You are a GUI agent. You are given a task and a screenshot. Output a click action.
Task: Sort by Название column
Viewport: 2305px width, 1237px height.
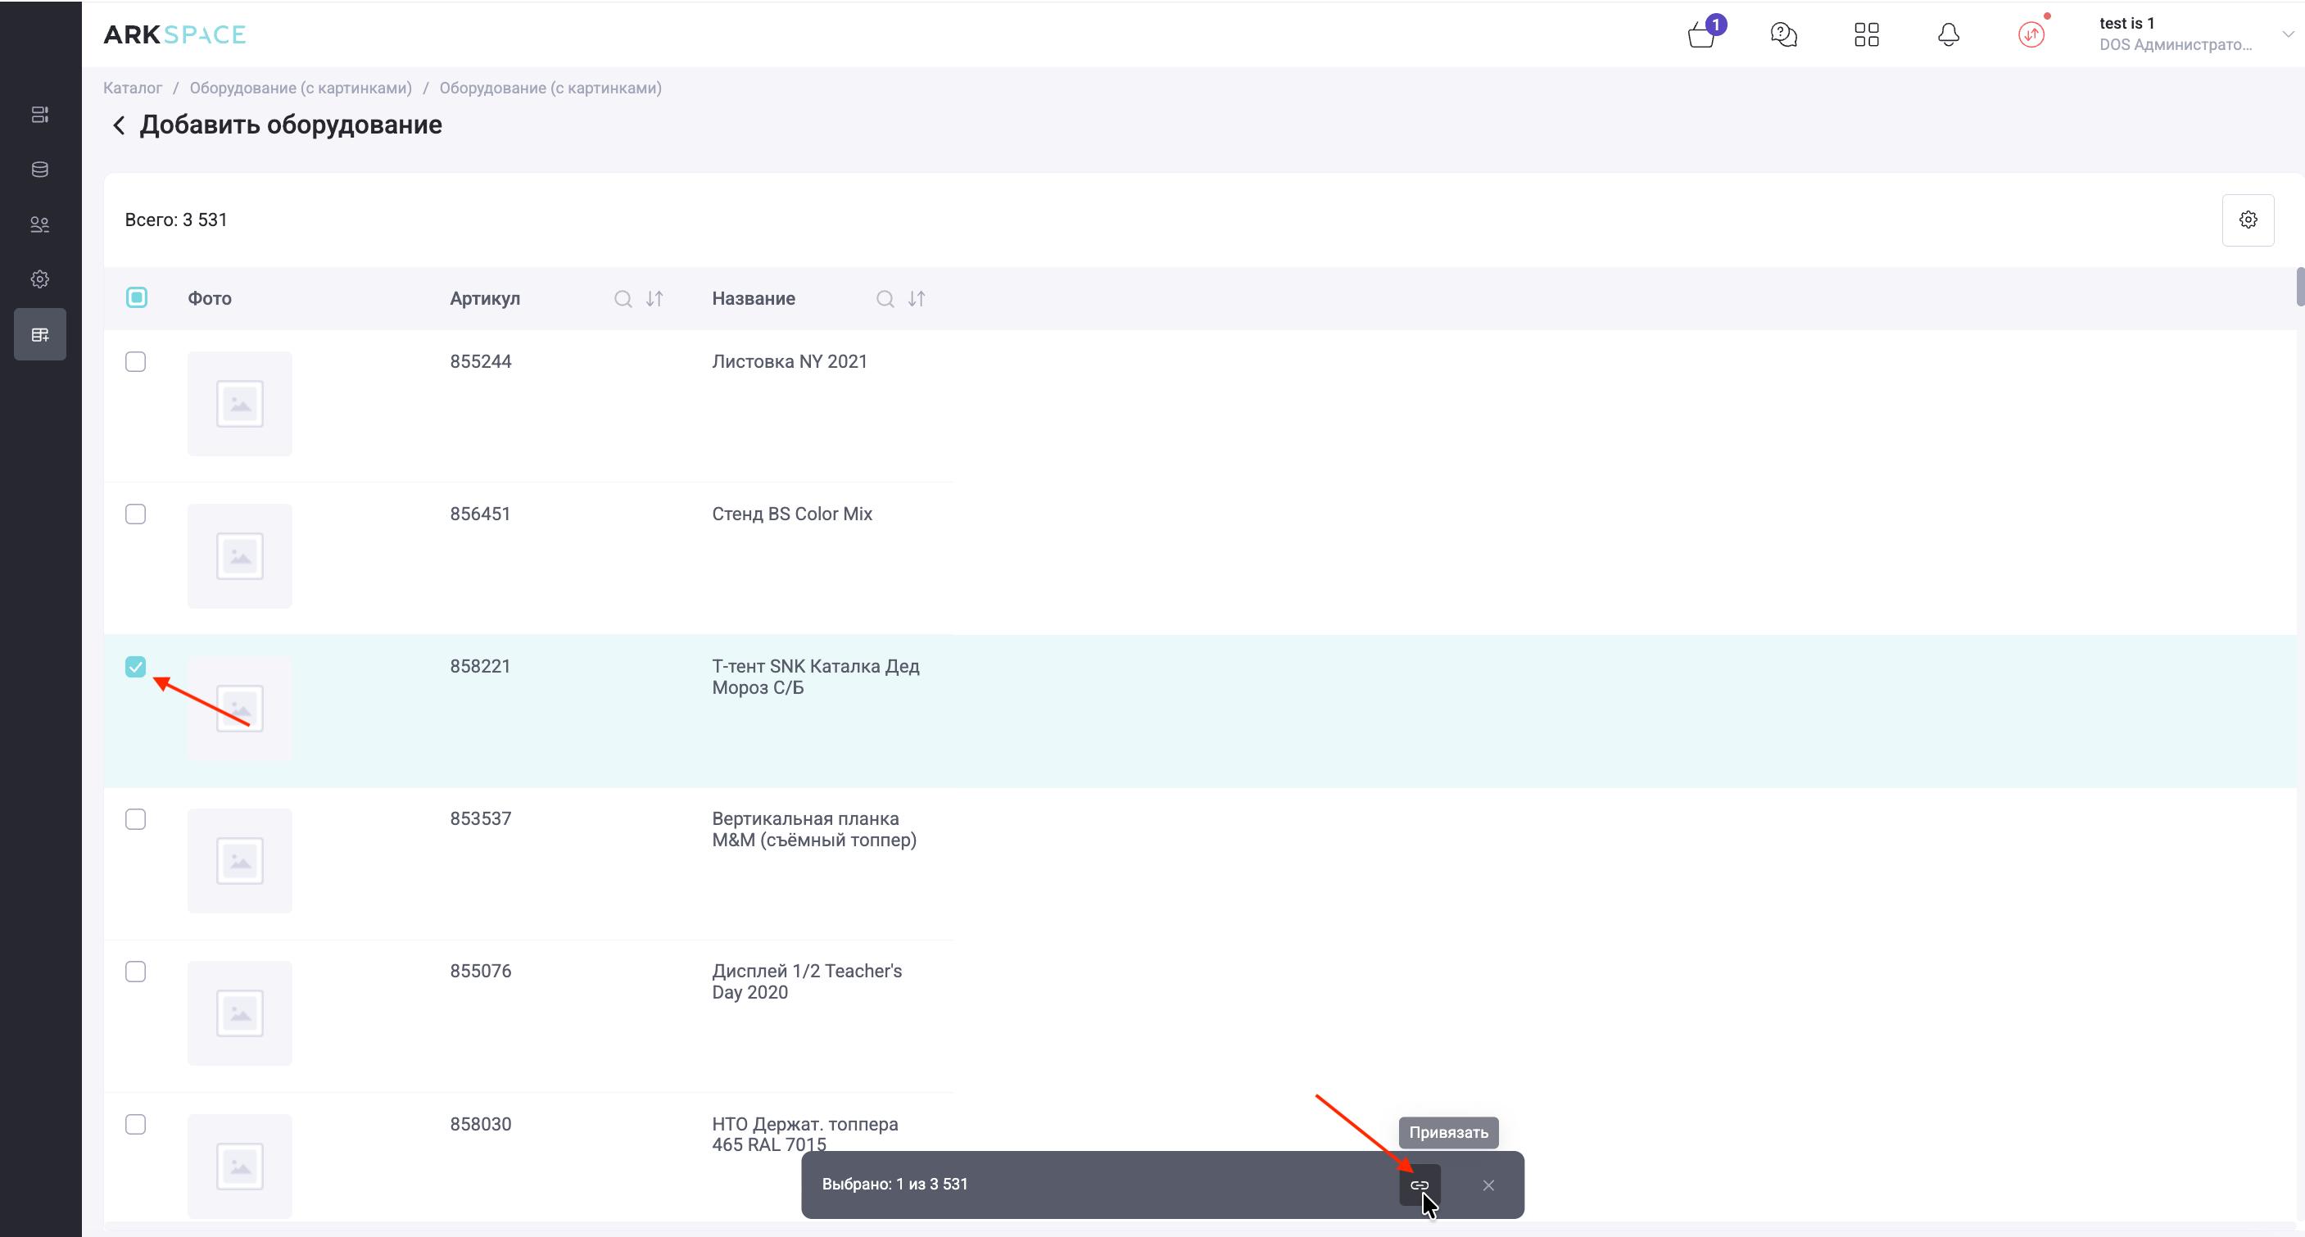(x=917, y=299)
